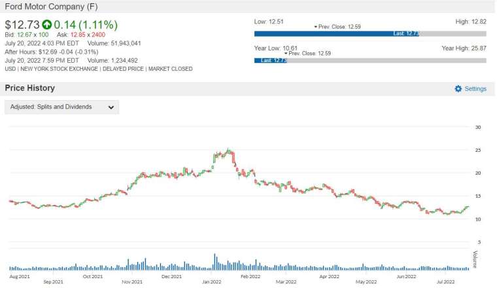497x288 pixels.
Task: Click the Aug 2021 axis label
Action: 20,276
